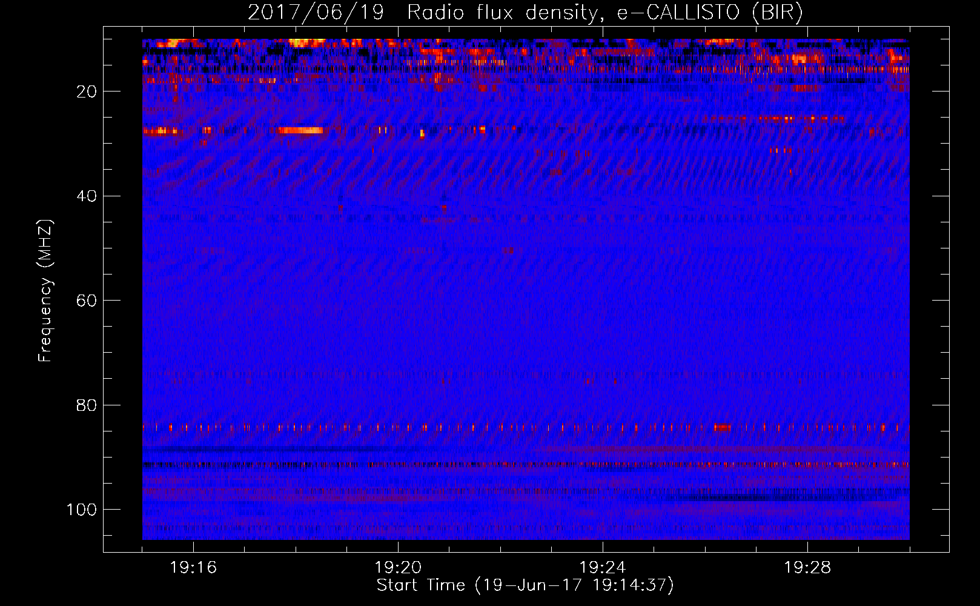Viewport: 980px width, 606px height.
Task: Click the '80' frequency tick label
Action: coord(87,405)
